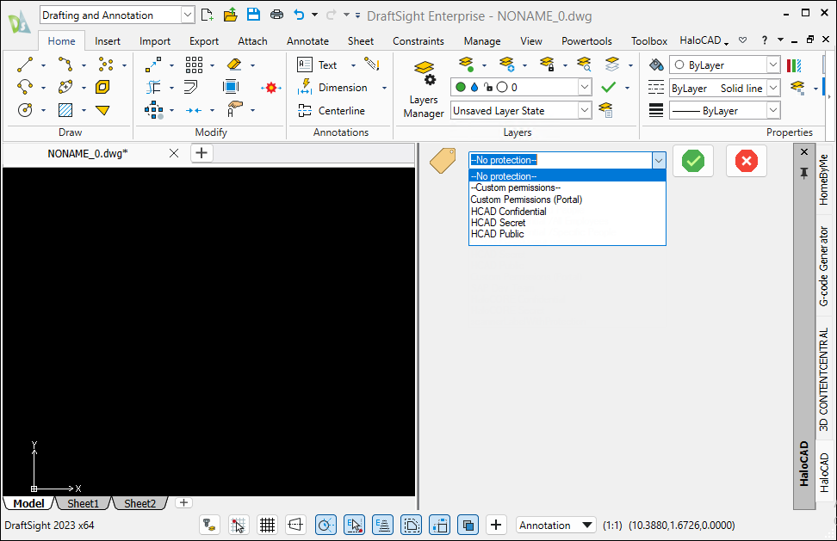Insert a Centerline annotation
837x541 pixels.
(332, 110)
